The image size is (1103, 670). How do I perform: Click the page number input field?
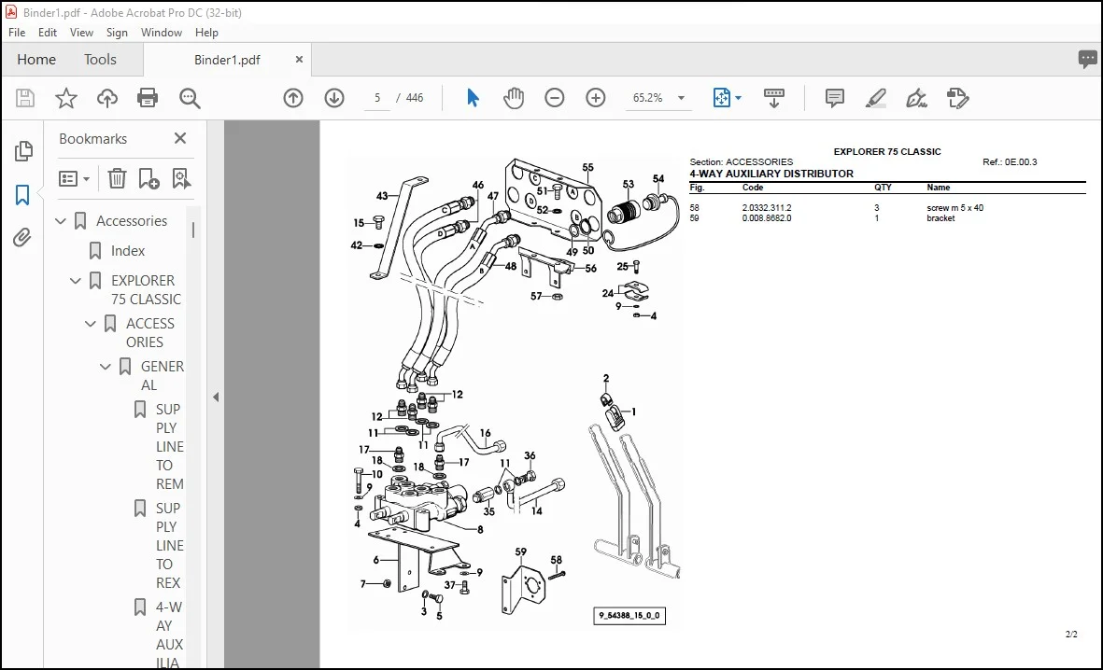pyautogui.click(x=377, y=98)
